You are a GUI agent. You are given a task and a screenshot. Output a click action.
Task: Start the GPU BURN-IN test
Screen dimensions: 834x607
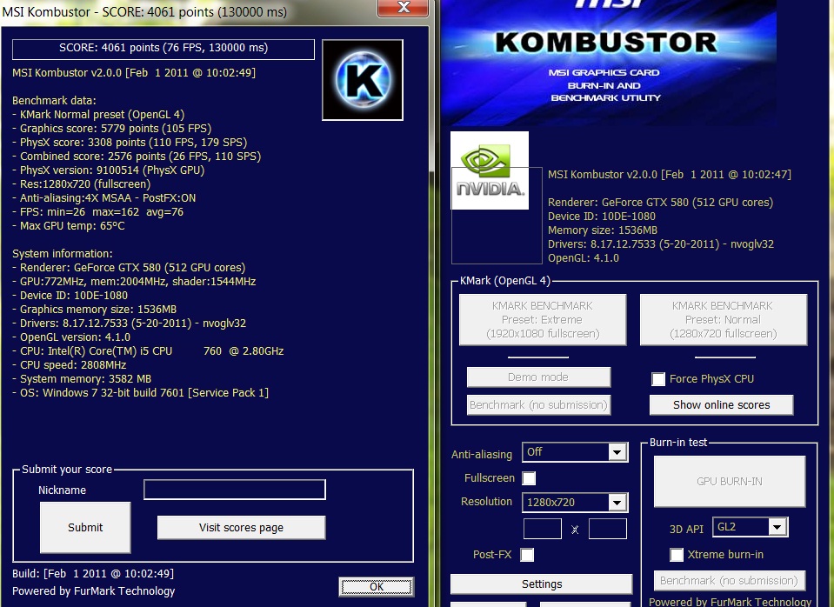tap(730, 481)
